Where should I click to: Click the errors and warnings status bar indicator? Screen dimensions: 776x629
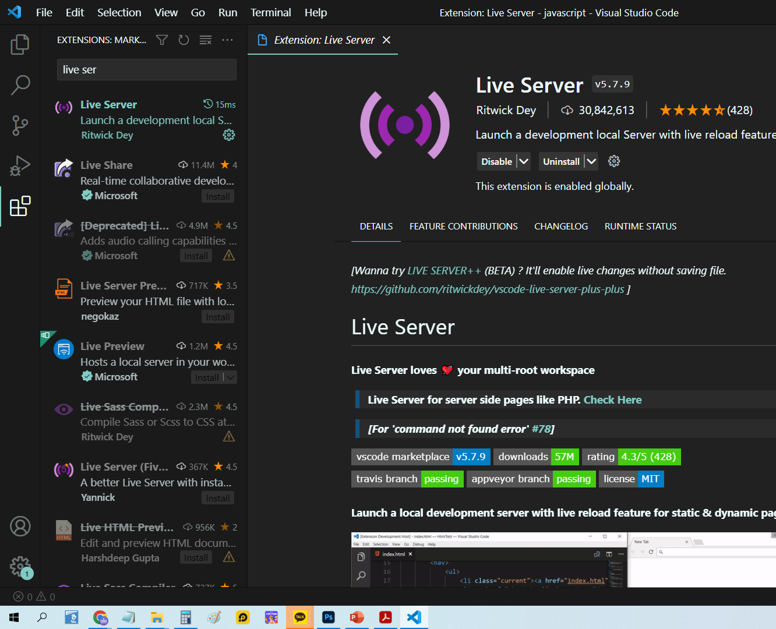click(x=34, y=596)
